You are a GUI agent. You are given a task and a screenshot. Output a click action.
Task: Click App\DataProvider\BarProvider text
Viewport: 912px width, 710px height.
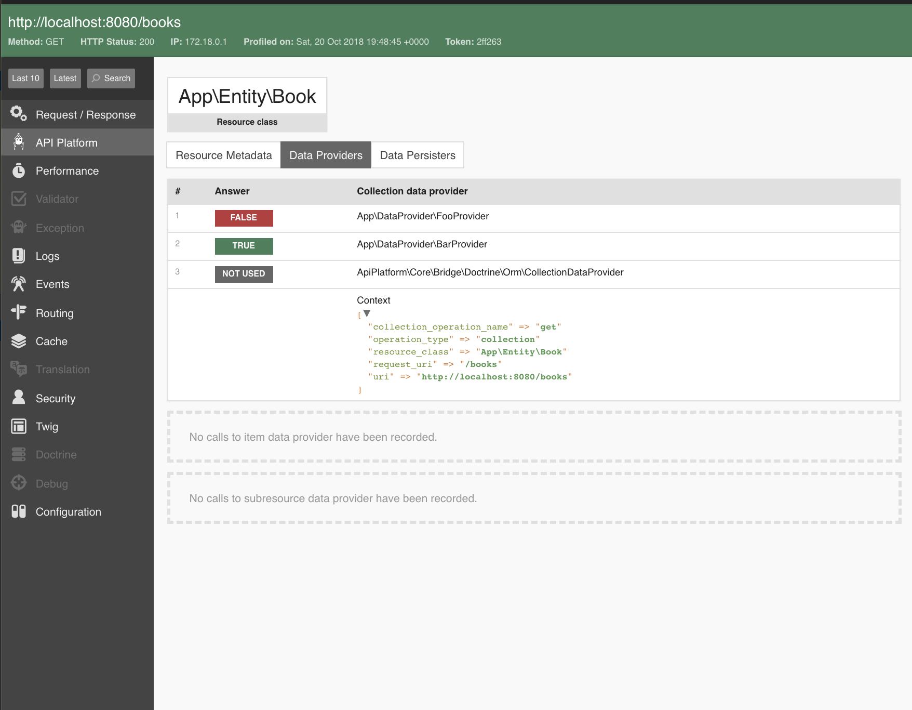point(422,244)
